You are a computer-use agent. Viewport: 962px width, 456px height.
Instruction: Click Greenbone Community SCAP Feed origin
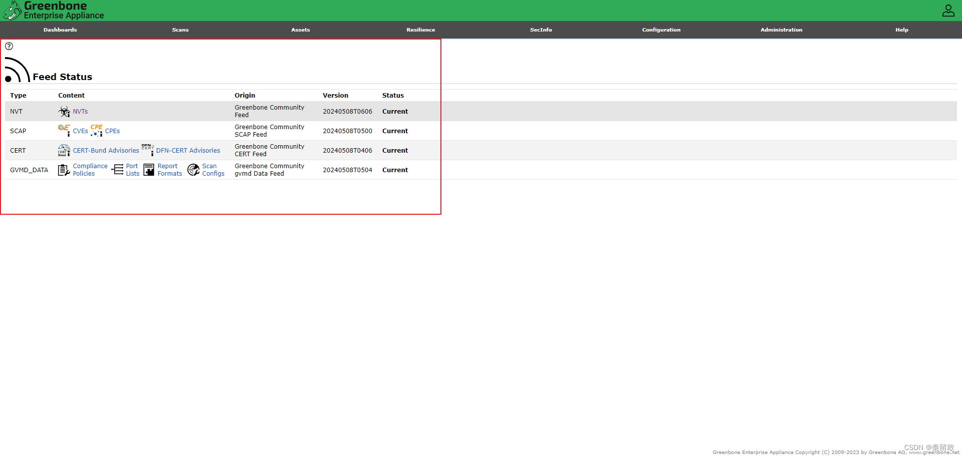coord(270,131)
